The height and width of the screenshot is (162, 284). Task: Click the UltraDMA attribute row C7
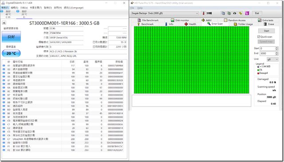pyautogui.click(x=63, y=139)
